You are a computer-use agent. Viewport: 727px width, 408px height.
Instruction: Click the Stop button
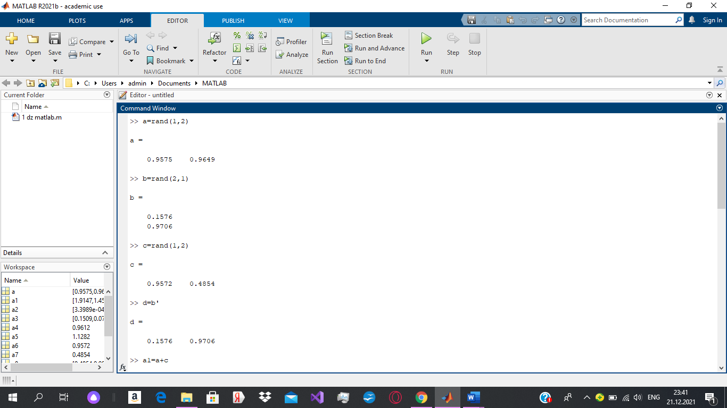point(475,44)
